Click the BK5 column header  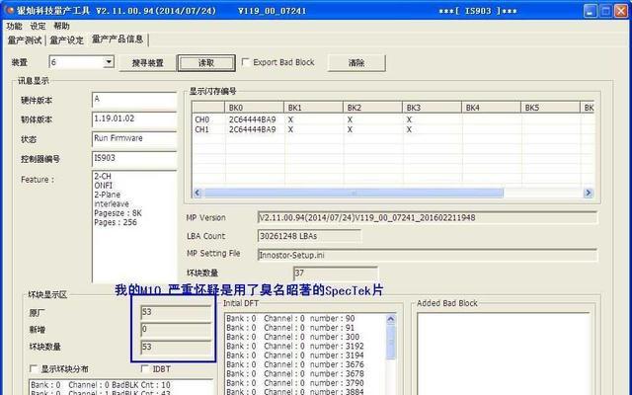551,108
